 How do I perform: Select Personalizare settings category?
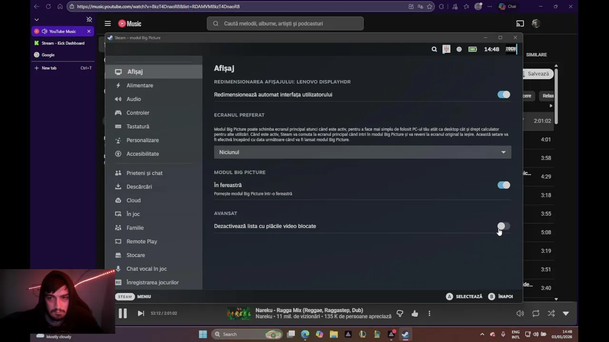[x=154, y=141]
